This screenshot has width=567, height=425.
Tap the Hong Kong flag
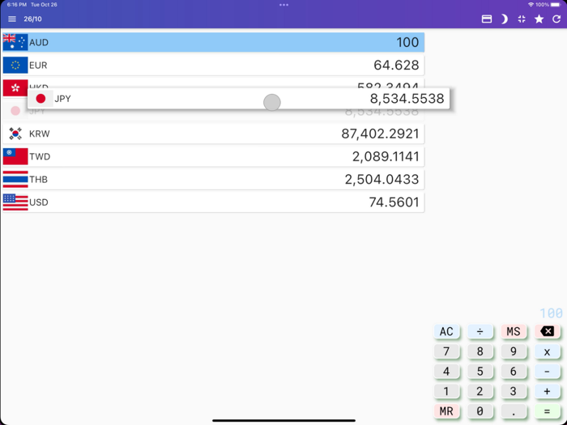15,87
